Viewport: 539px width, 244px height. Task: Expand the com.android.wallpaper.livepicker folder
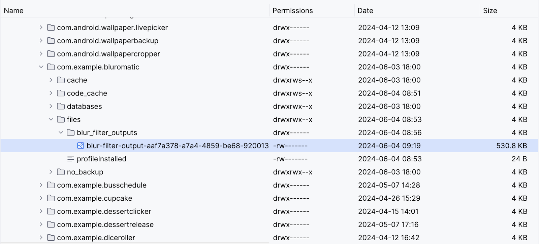click(x=41, y=28)
